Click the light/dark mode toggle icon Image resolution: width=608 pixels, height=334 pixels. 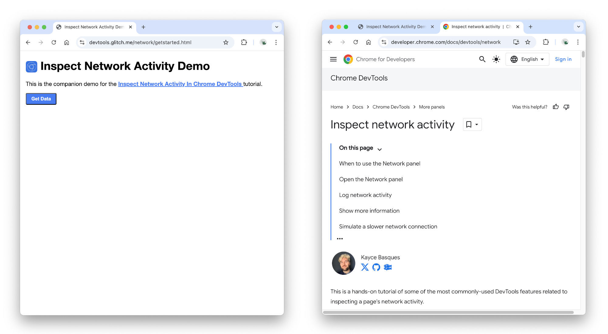pos(496,59)
